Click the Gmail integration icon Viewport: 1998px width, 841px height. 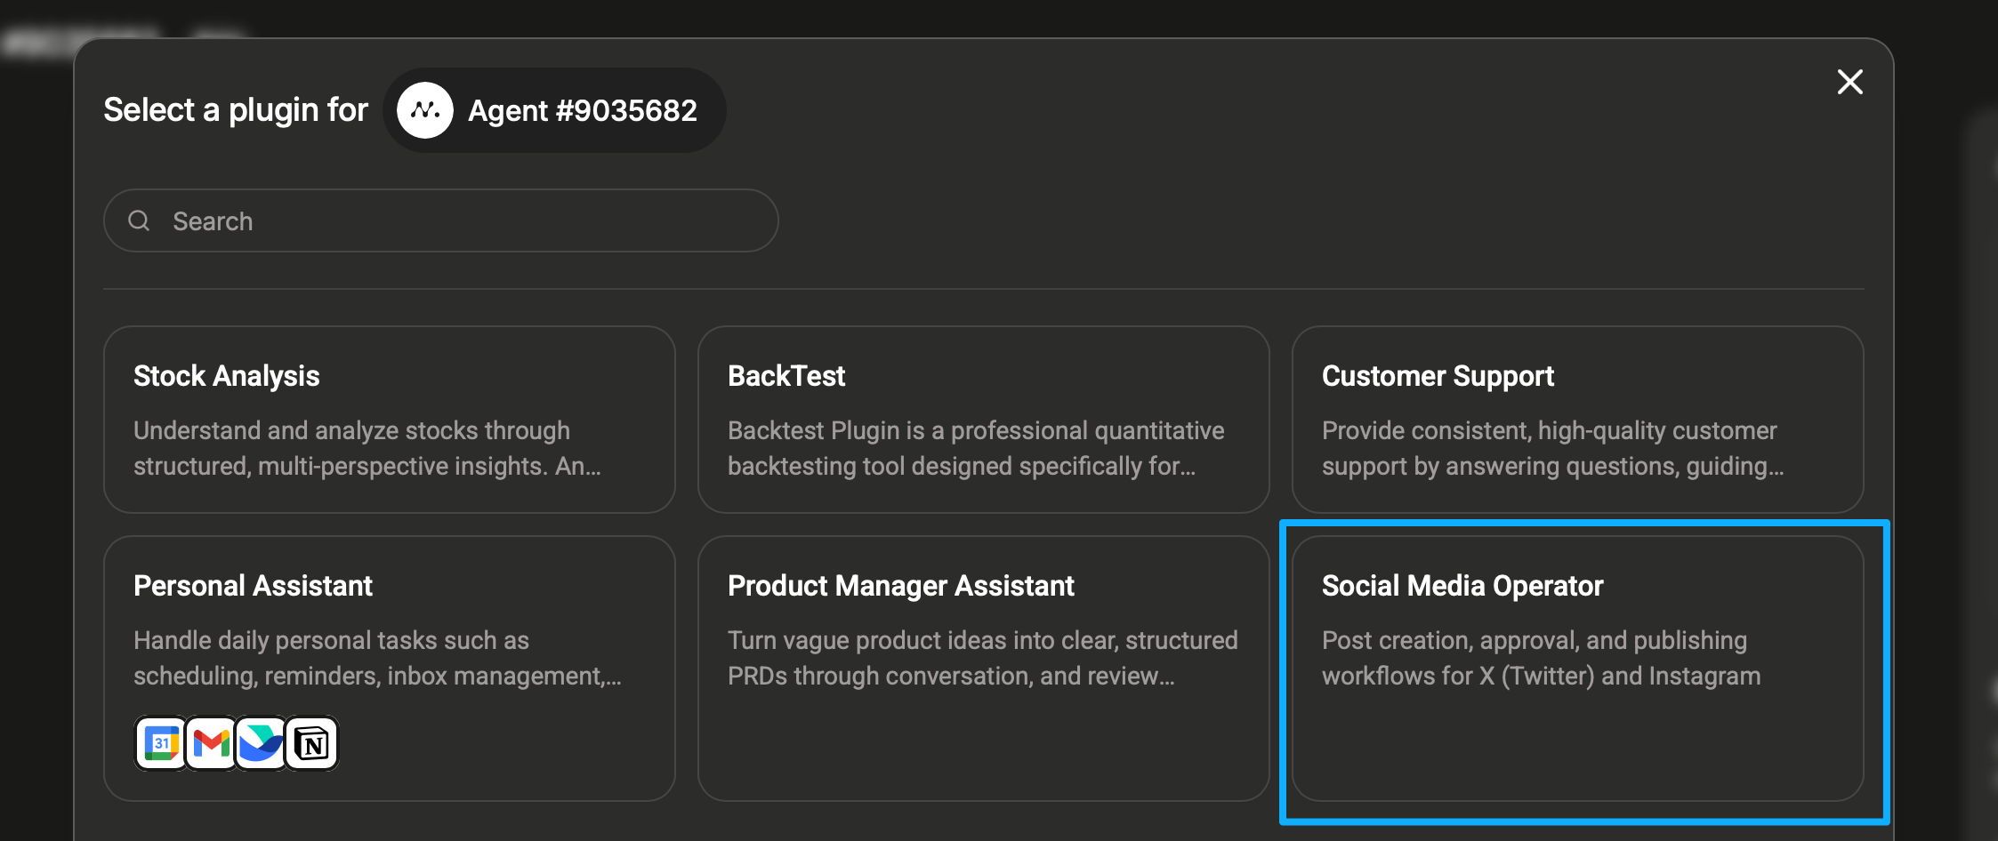point(212,743)
